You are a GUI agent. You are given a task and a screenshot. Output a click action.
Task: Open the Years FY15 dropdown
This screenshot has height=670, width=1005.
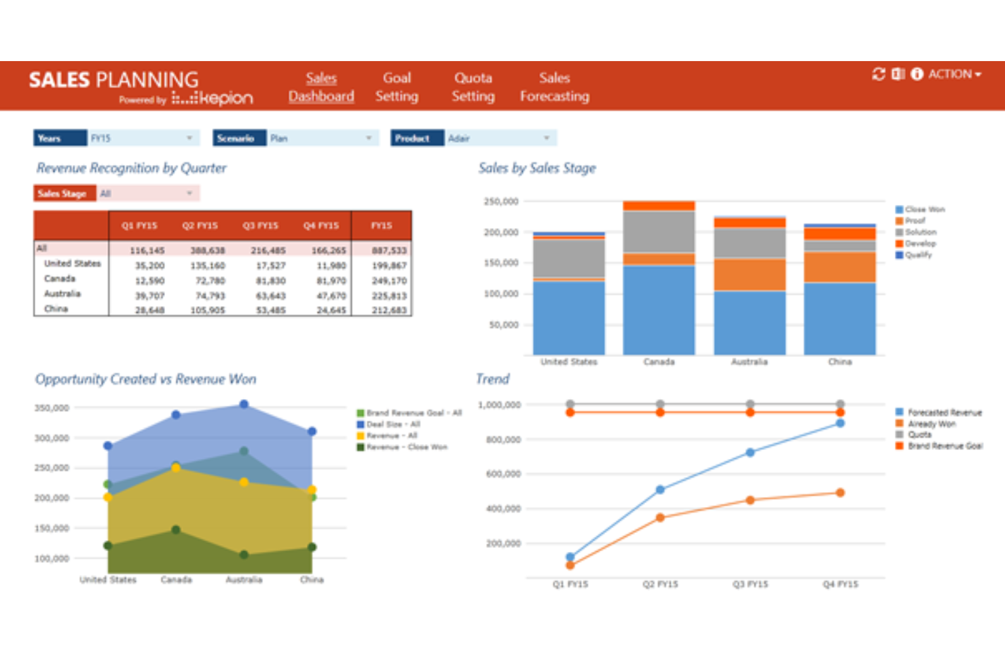point(189,138)
